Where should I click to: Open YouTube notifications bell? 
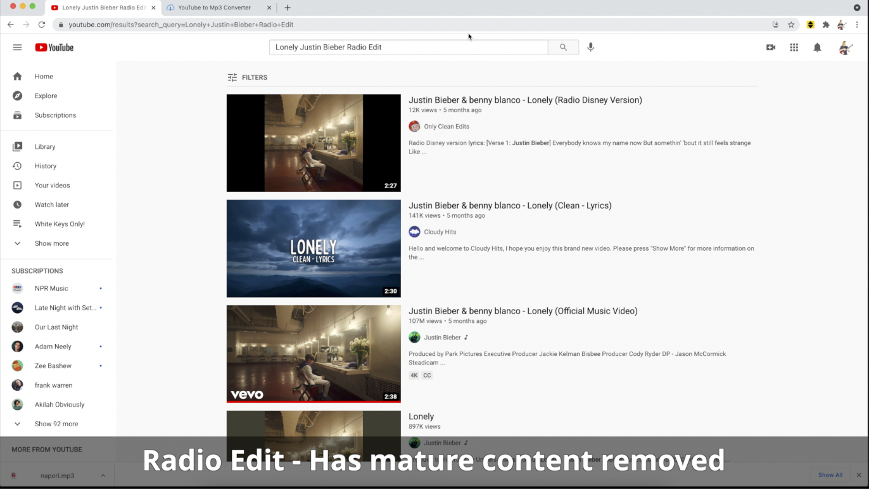816,47
